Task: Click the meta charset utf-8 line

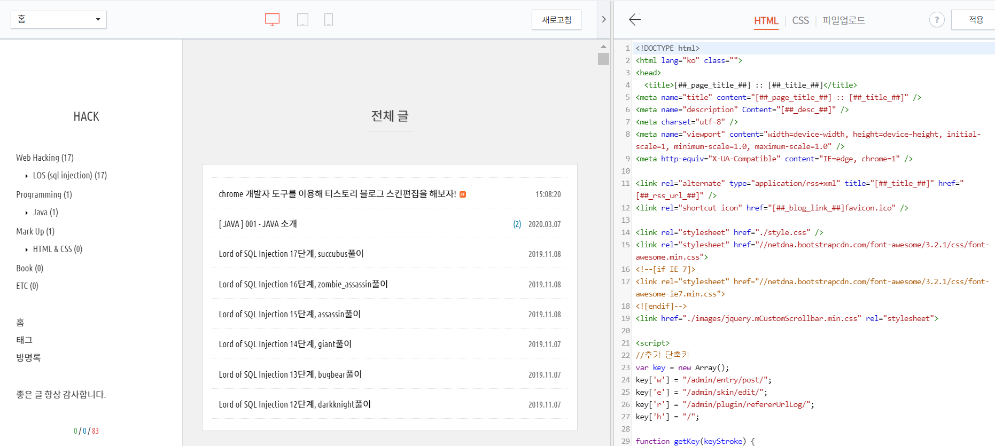Action: coord(687,122)
